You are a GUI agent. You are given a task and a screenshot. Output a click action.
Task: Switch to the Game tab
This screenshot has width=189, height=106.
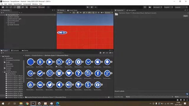tap(25, 51)
